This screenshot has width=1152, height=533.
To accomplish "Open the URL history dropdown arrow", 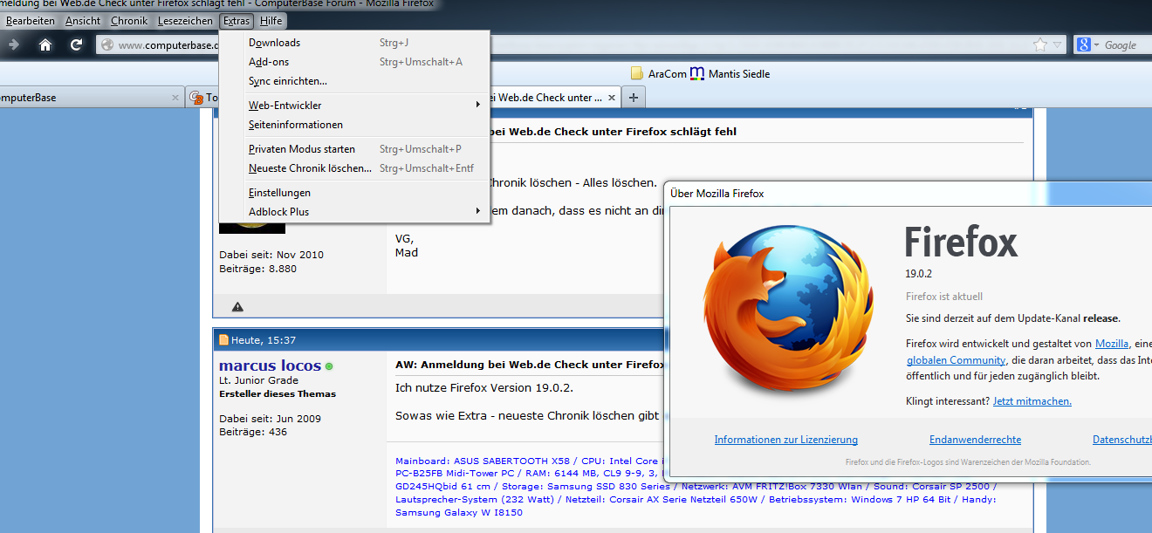I will (x=1058, y=44).
